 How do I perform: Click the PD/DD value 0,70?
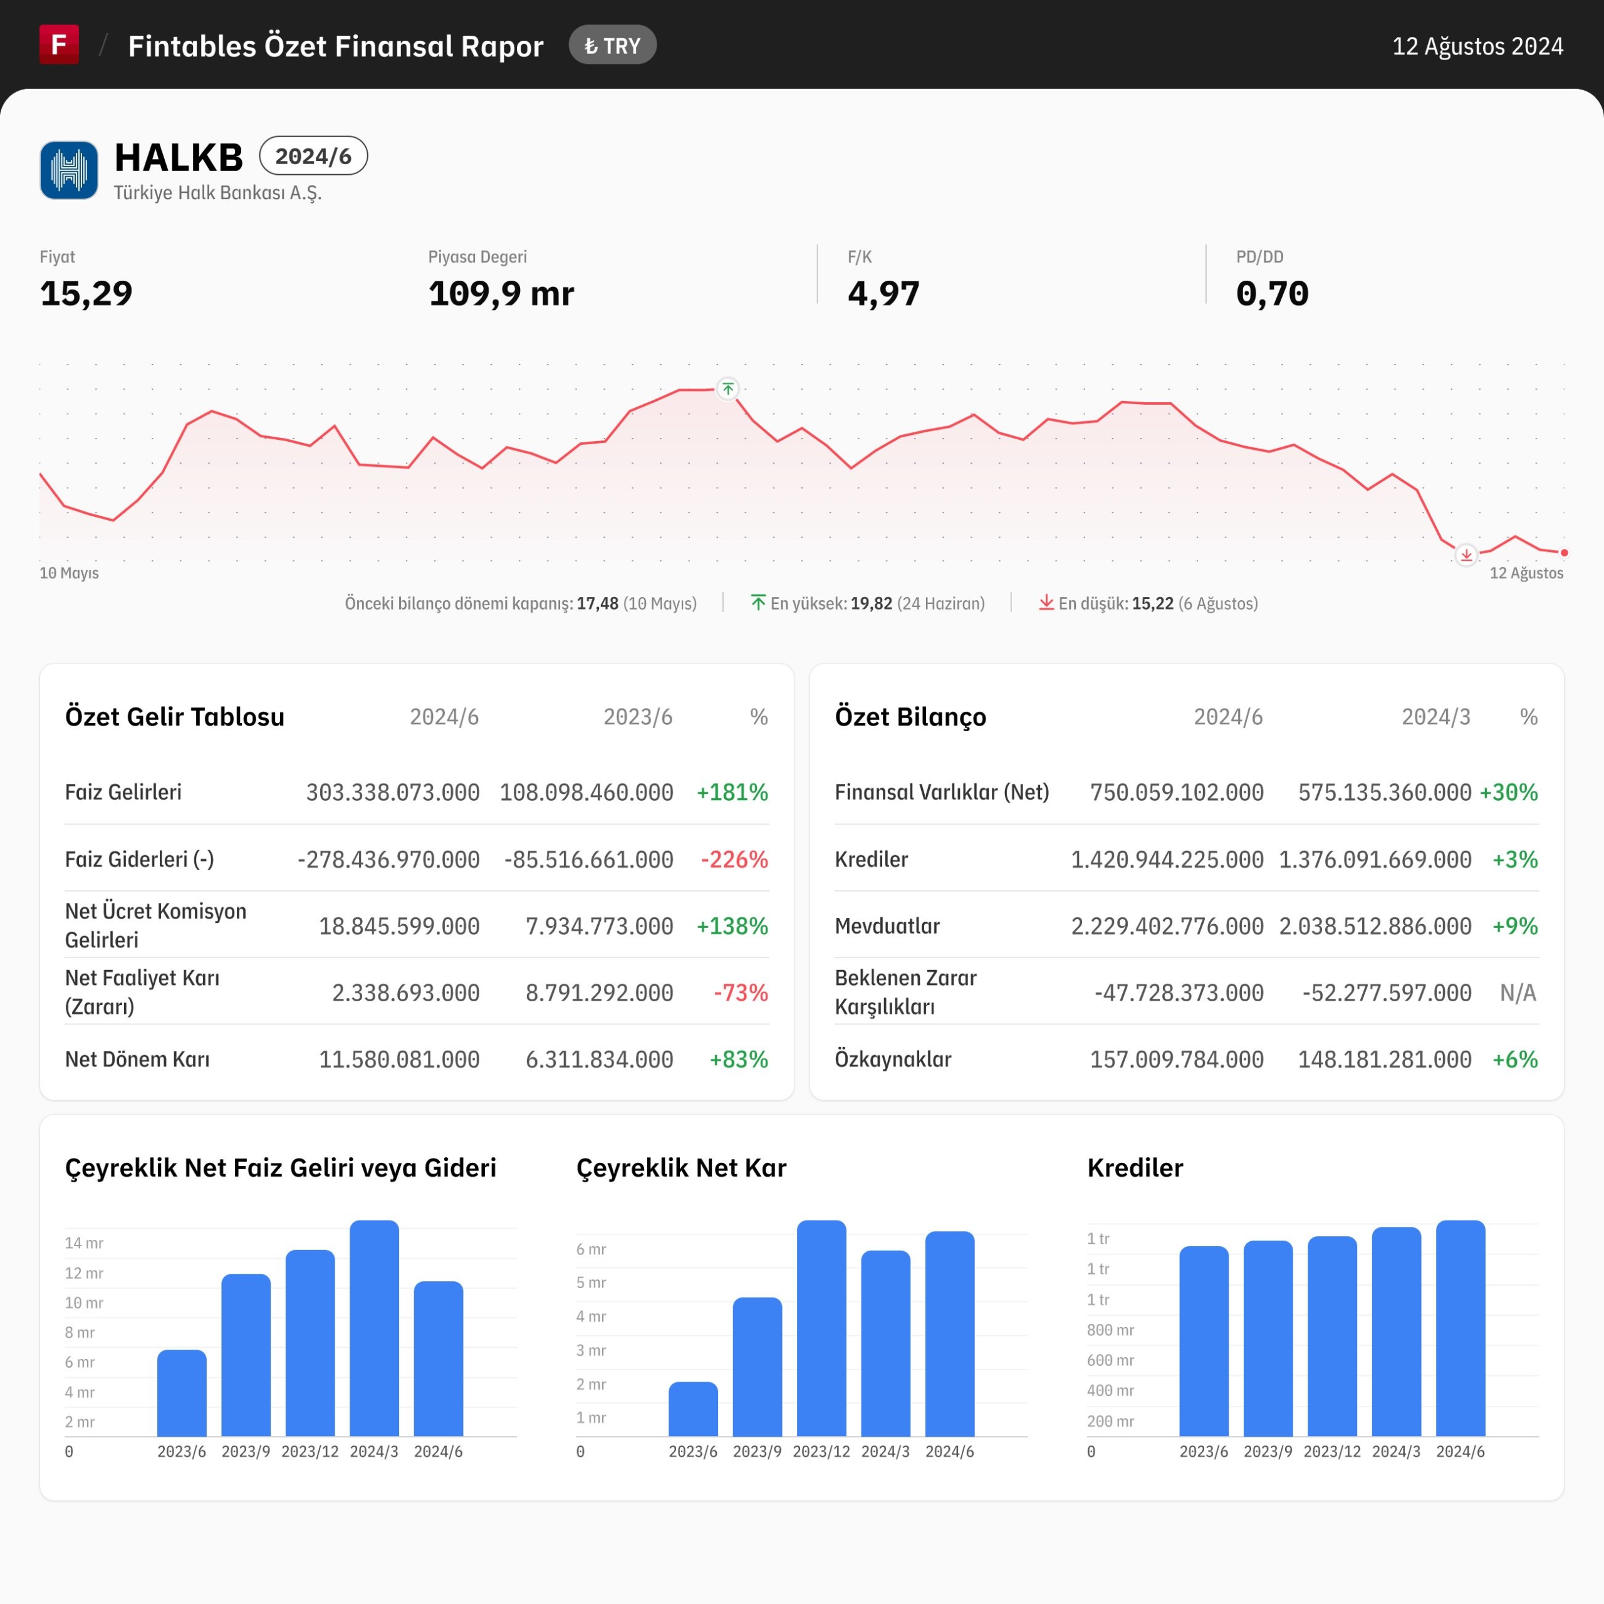1272,294
